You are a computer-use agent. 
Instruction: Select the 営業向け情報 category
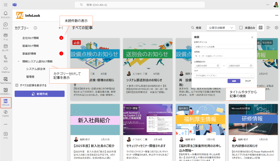(31, 46)
